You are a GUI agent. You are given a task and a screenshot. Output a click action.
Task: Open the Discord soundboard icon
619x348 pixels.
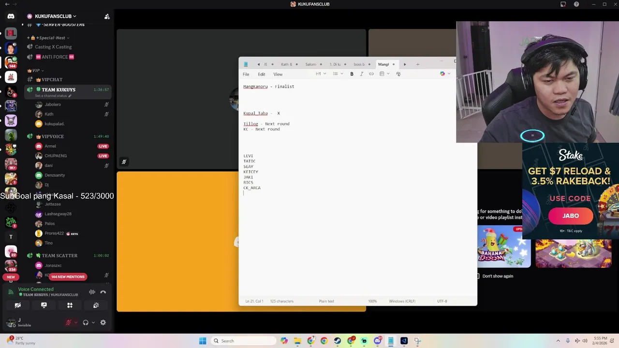(96, 305)
